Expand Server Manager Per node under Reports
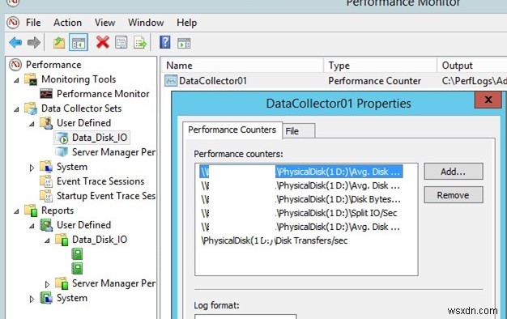The width and height of the screenshot is (507, 319). (x=47, y=284)
